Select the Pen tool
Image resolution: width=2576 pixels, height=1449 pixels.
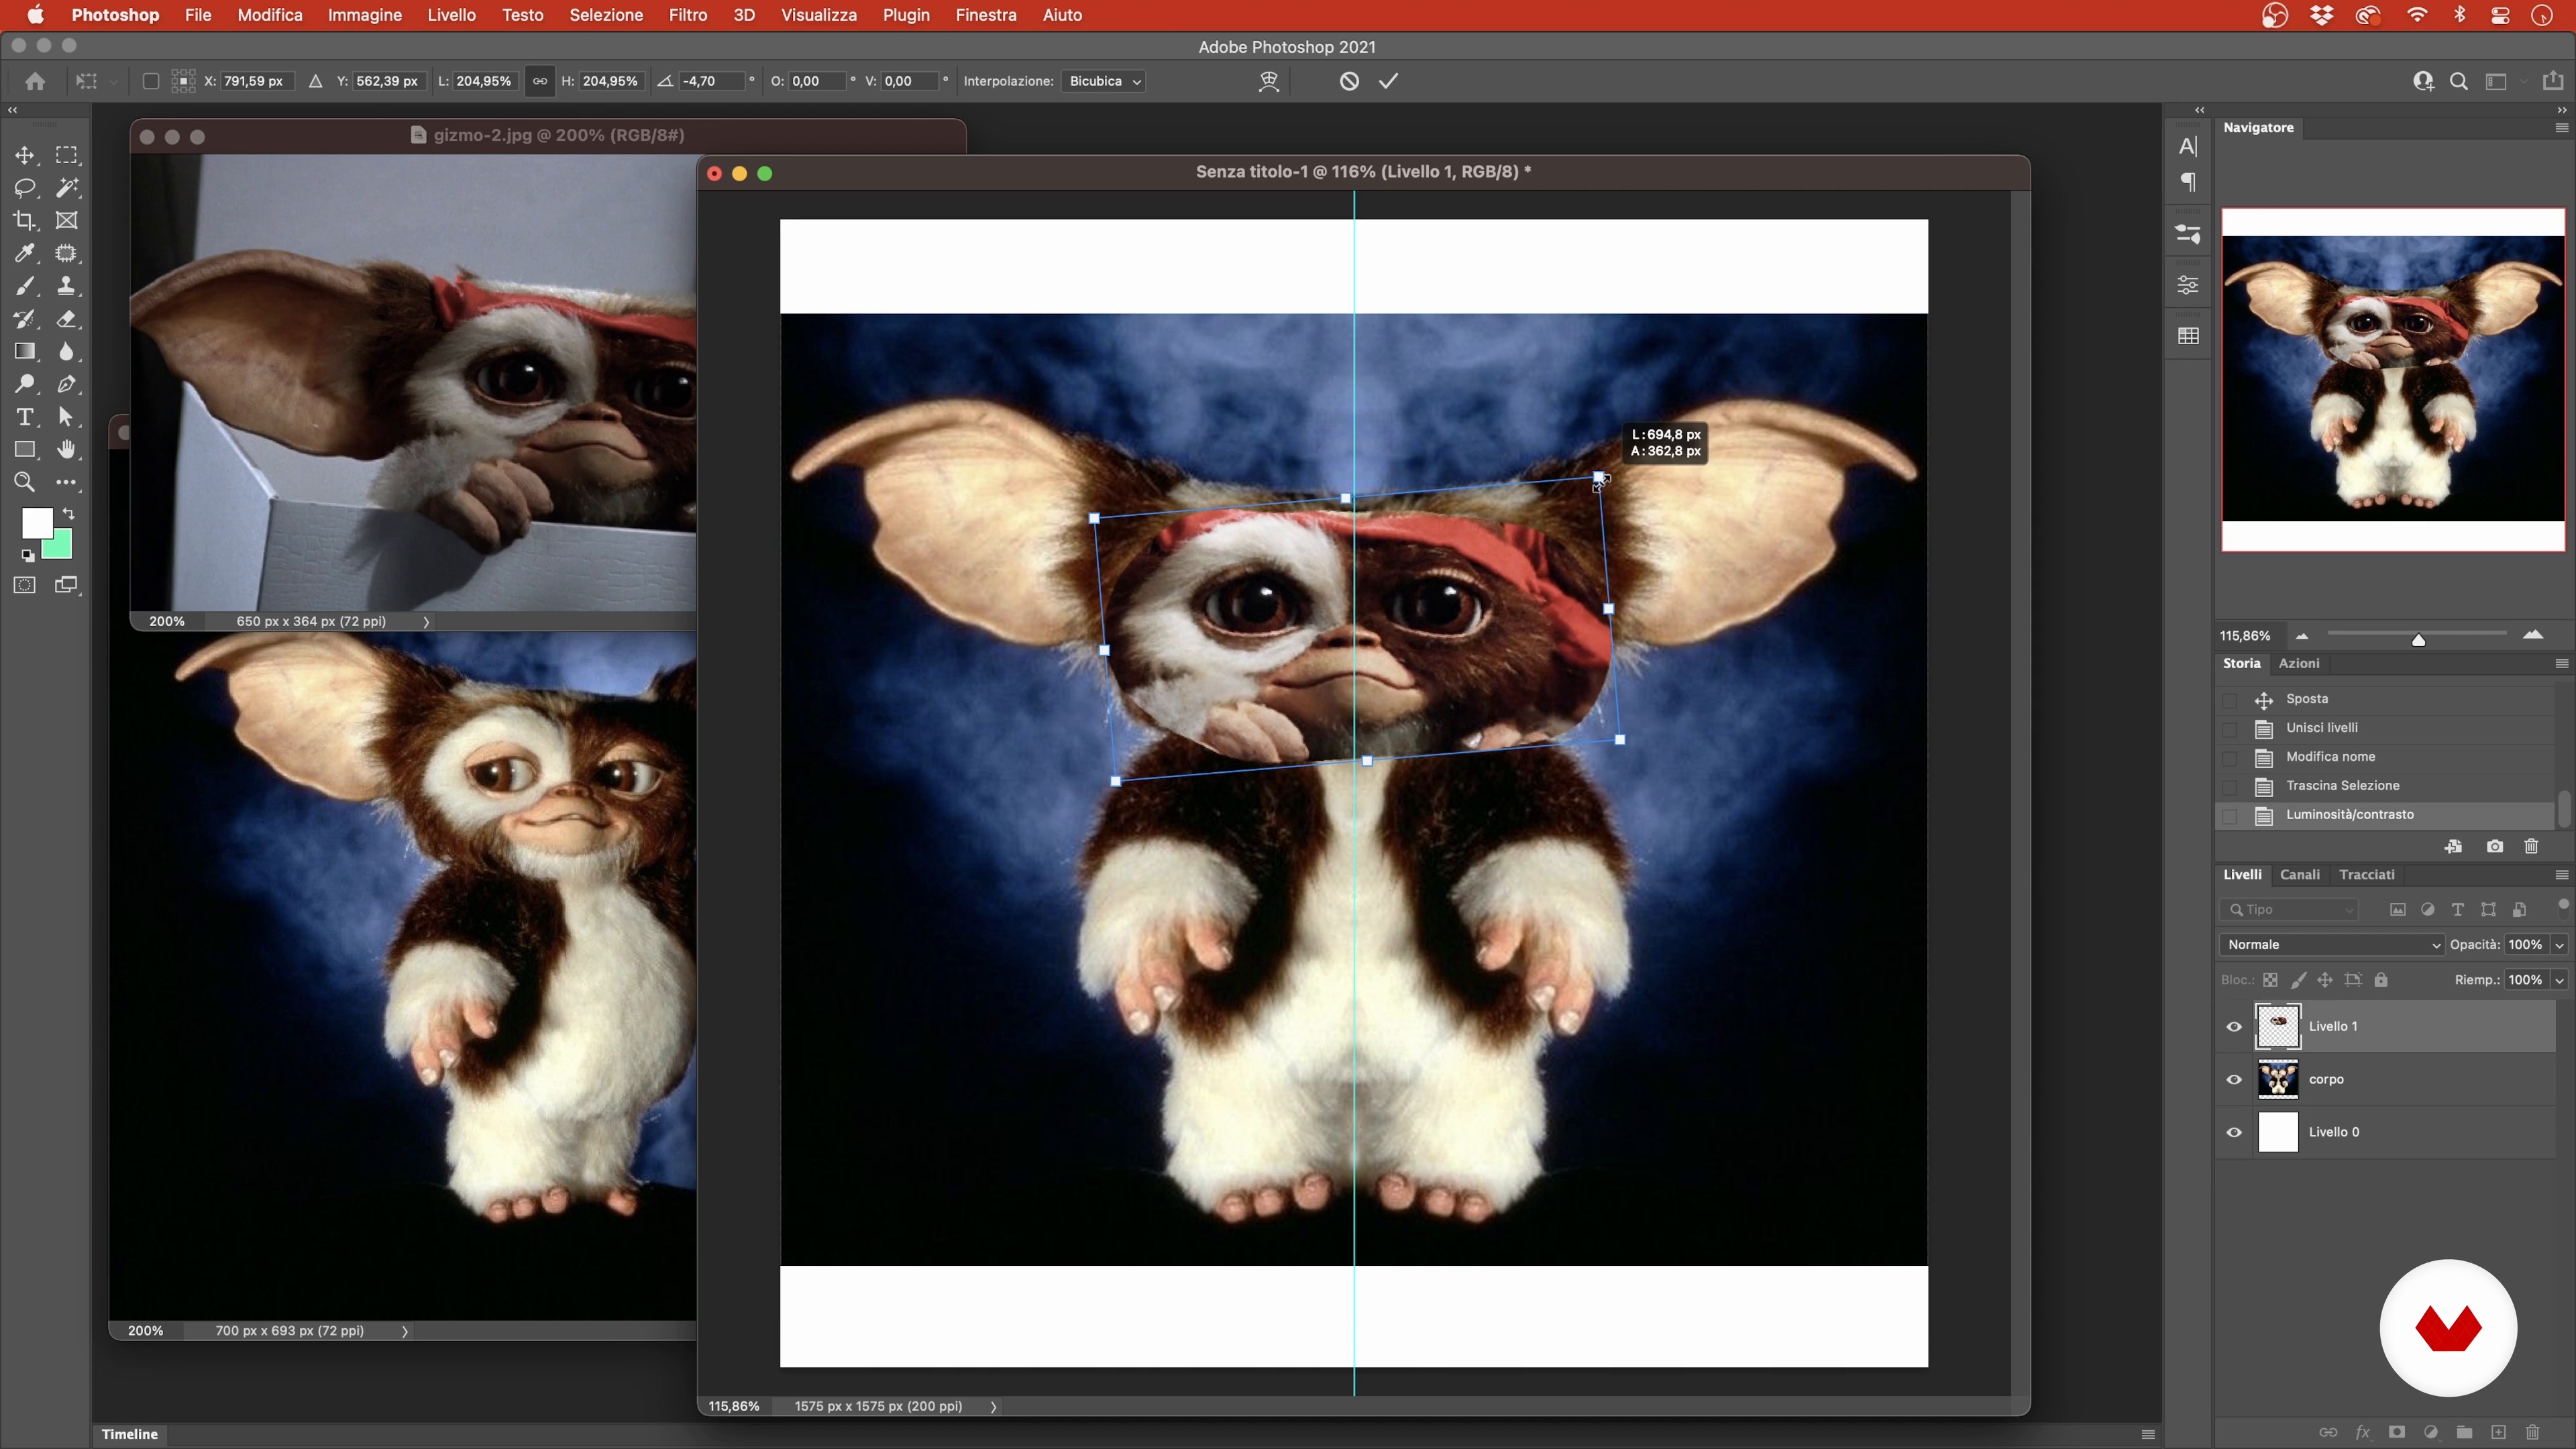(x=66, y=384)
